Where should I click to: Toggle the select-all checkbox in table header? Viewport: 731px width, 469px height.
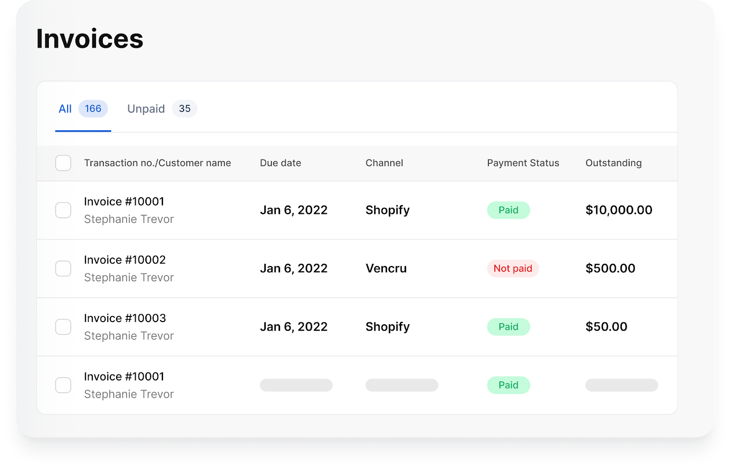click(x=63, y=163)
